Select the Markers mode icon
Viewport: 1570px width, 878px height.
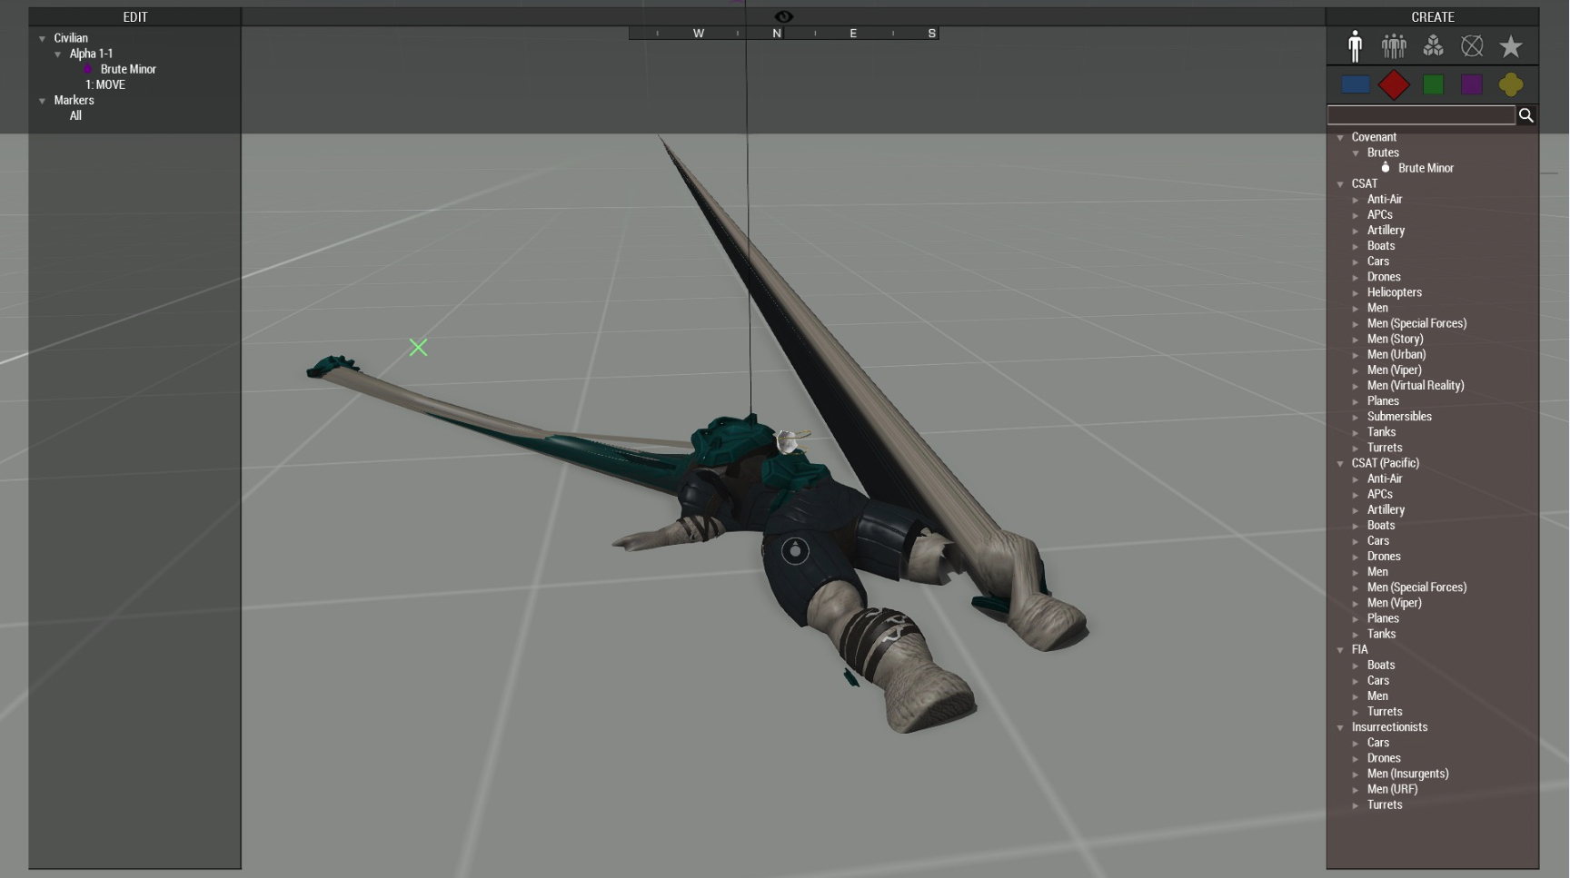click(1472, 46)
